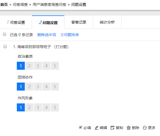Open 用户满意度调查问卷 breadcrumb link

(x=49, y=5)
